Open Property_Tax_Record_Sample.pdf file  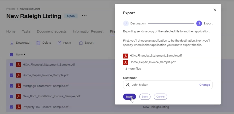46,107
